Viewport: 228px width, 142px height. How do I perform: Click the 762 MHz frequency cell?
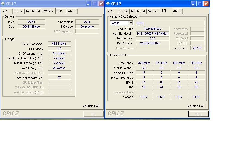coord(197,63)
